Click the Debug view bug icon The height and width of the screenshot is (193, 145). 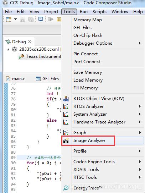pyautogui.click(x=8, y=42)
